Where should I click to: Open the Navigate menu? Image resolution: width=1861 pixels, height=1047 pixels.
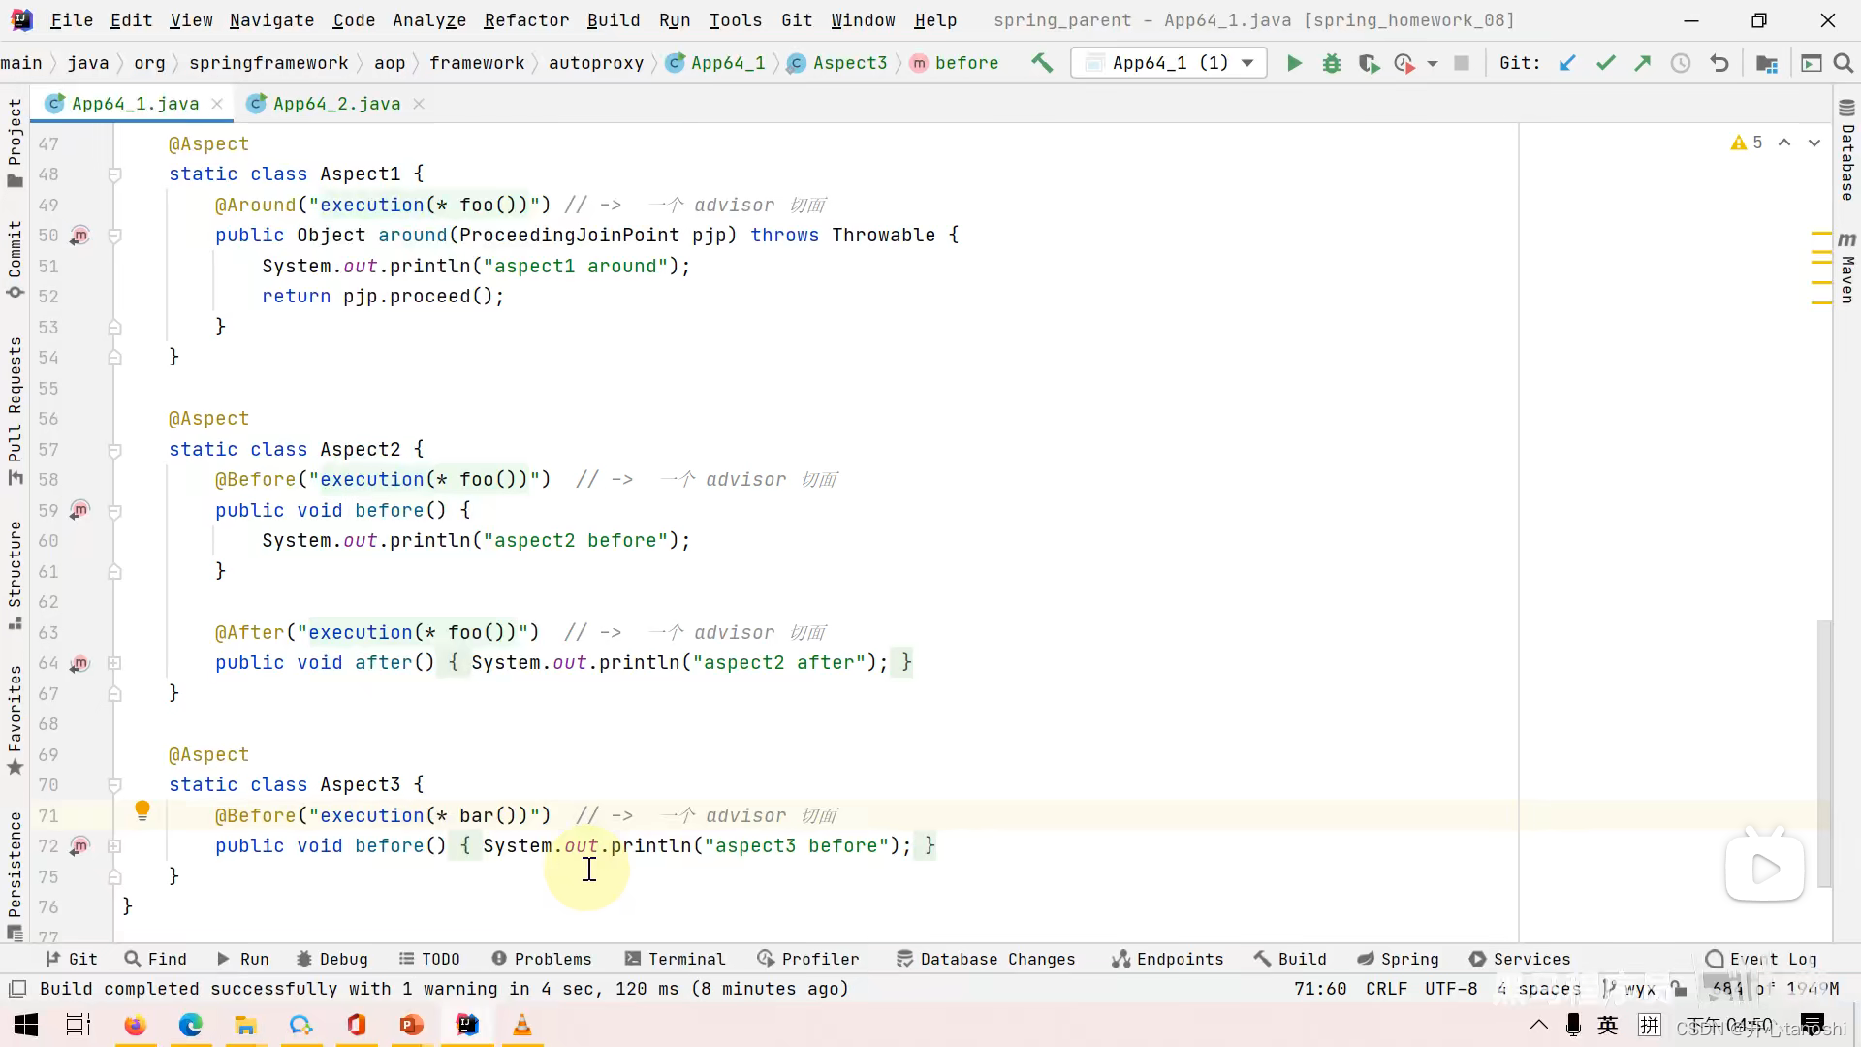point(271,20)
